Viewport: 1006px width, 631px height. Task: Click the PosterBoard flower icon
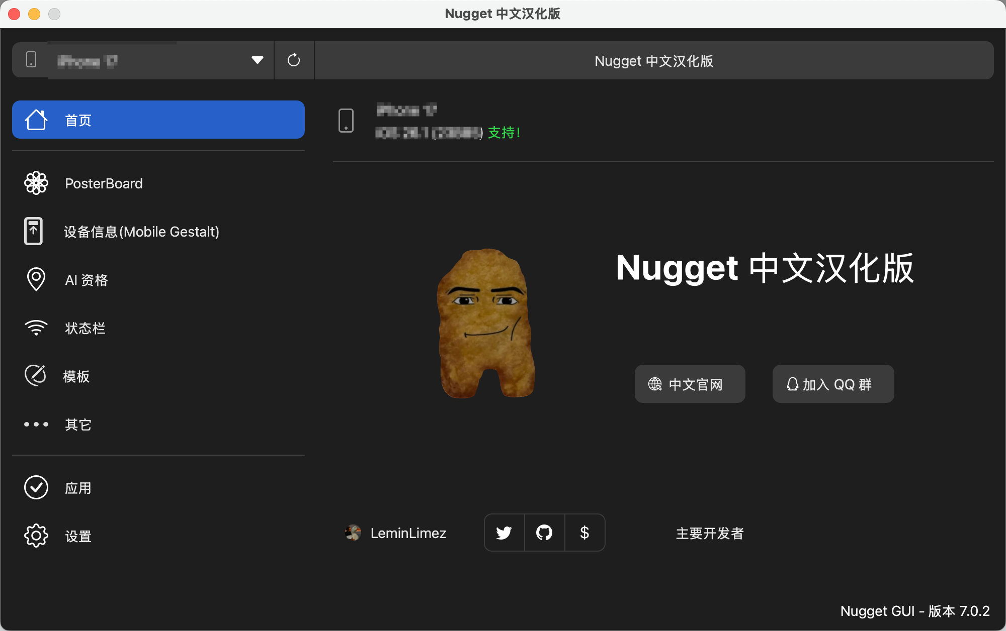(36, 183)
